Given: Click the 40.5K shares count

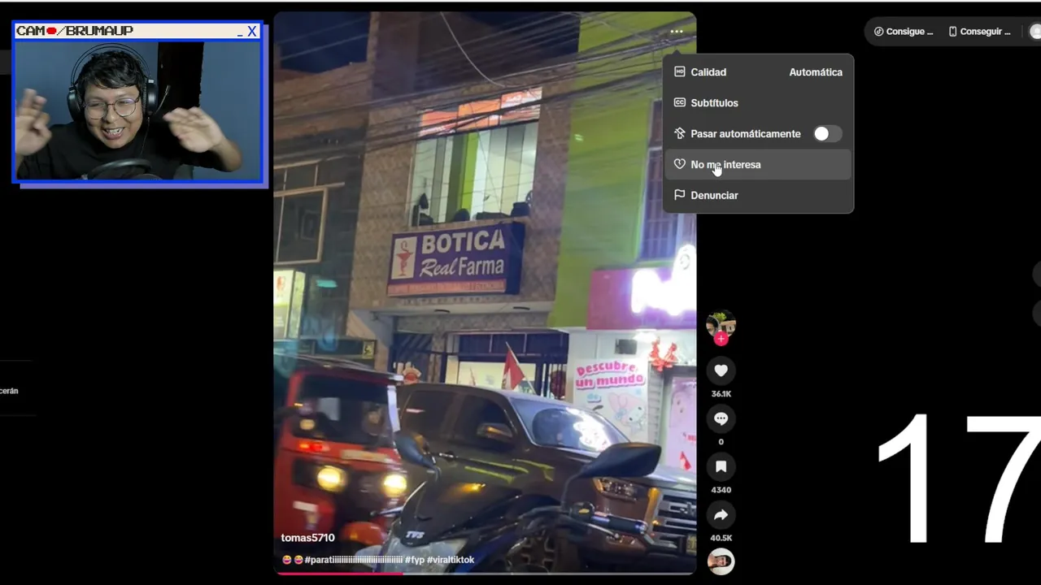Looking at the screenshot, I should [721, 538].
